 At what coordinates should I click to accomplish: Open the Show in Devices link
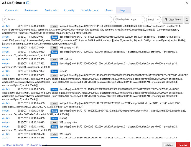point(37,145)
